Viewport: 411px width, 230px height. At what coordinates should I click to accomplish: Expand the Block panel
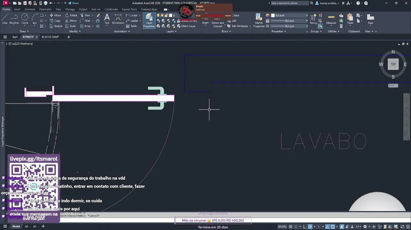point(226,31)
